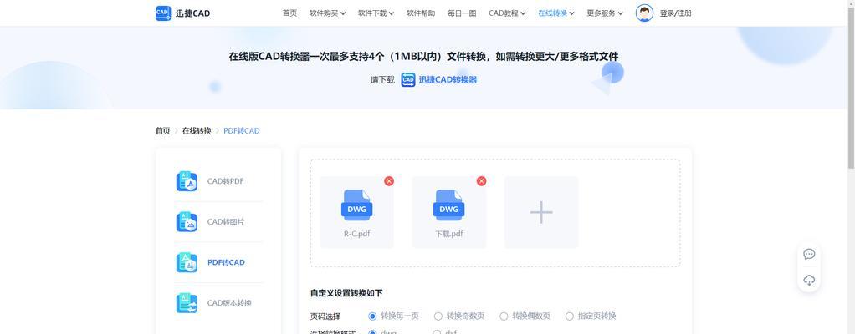Add another file with the plus tile

click(x=541, y=212)
